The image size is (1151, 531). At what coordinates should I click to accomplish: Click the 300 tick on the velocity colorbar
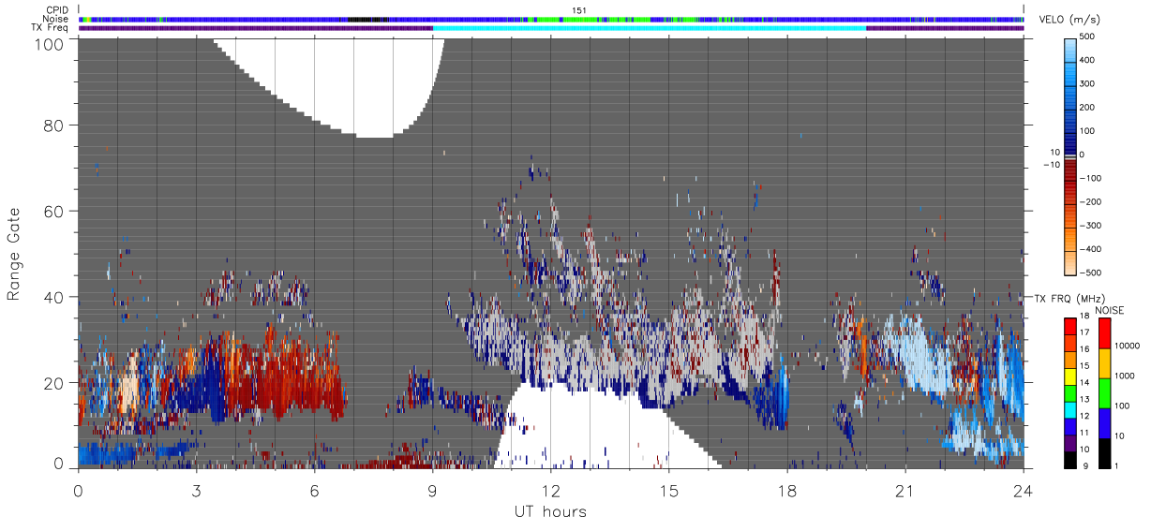1089,83
